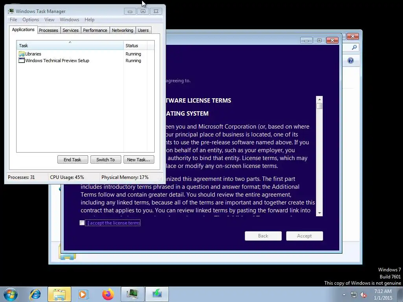Click the Task Manager title bar icon

pos(11,11)
